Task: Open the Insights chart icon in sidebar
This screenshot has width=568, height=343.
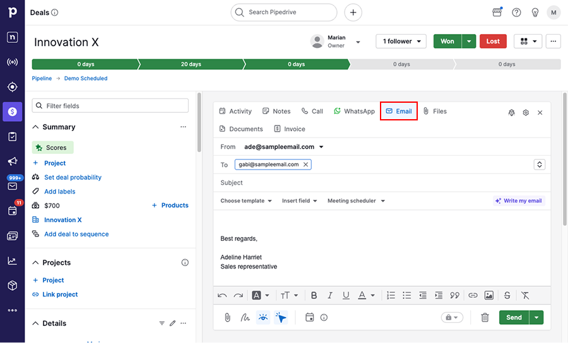Action: point(13,261)
